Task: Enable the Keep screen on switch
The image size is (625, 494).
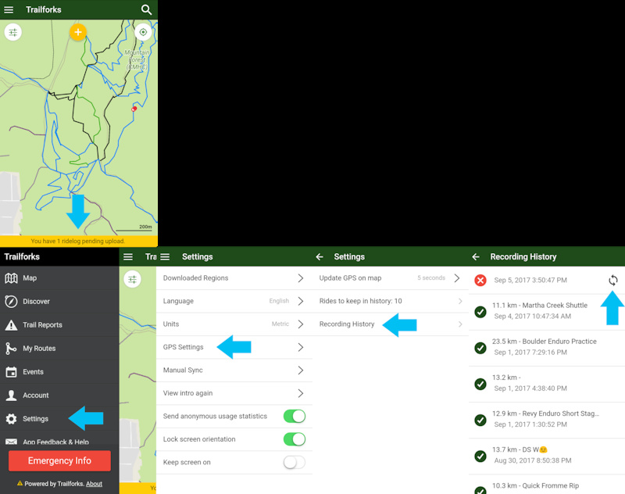Action: [x=295, y=463]
